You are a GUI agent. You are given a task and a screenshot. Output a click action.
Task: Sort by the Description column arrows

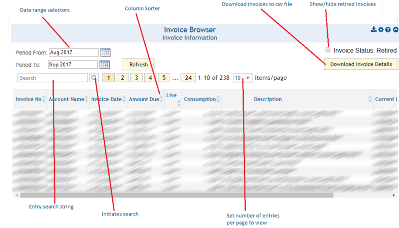(370, 99)
